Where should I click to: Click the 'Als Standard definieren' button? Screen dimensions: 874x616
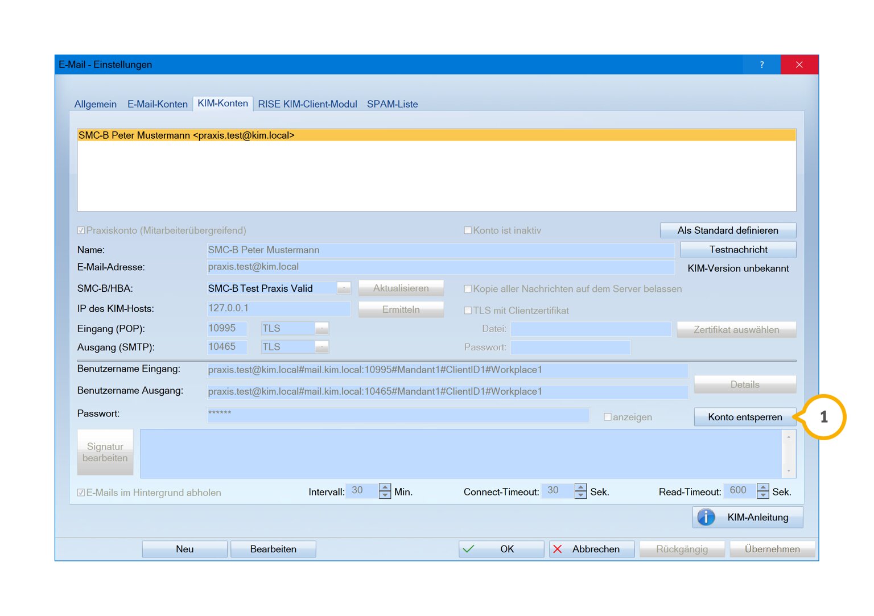[728, 230]
